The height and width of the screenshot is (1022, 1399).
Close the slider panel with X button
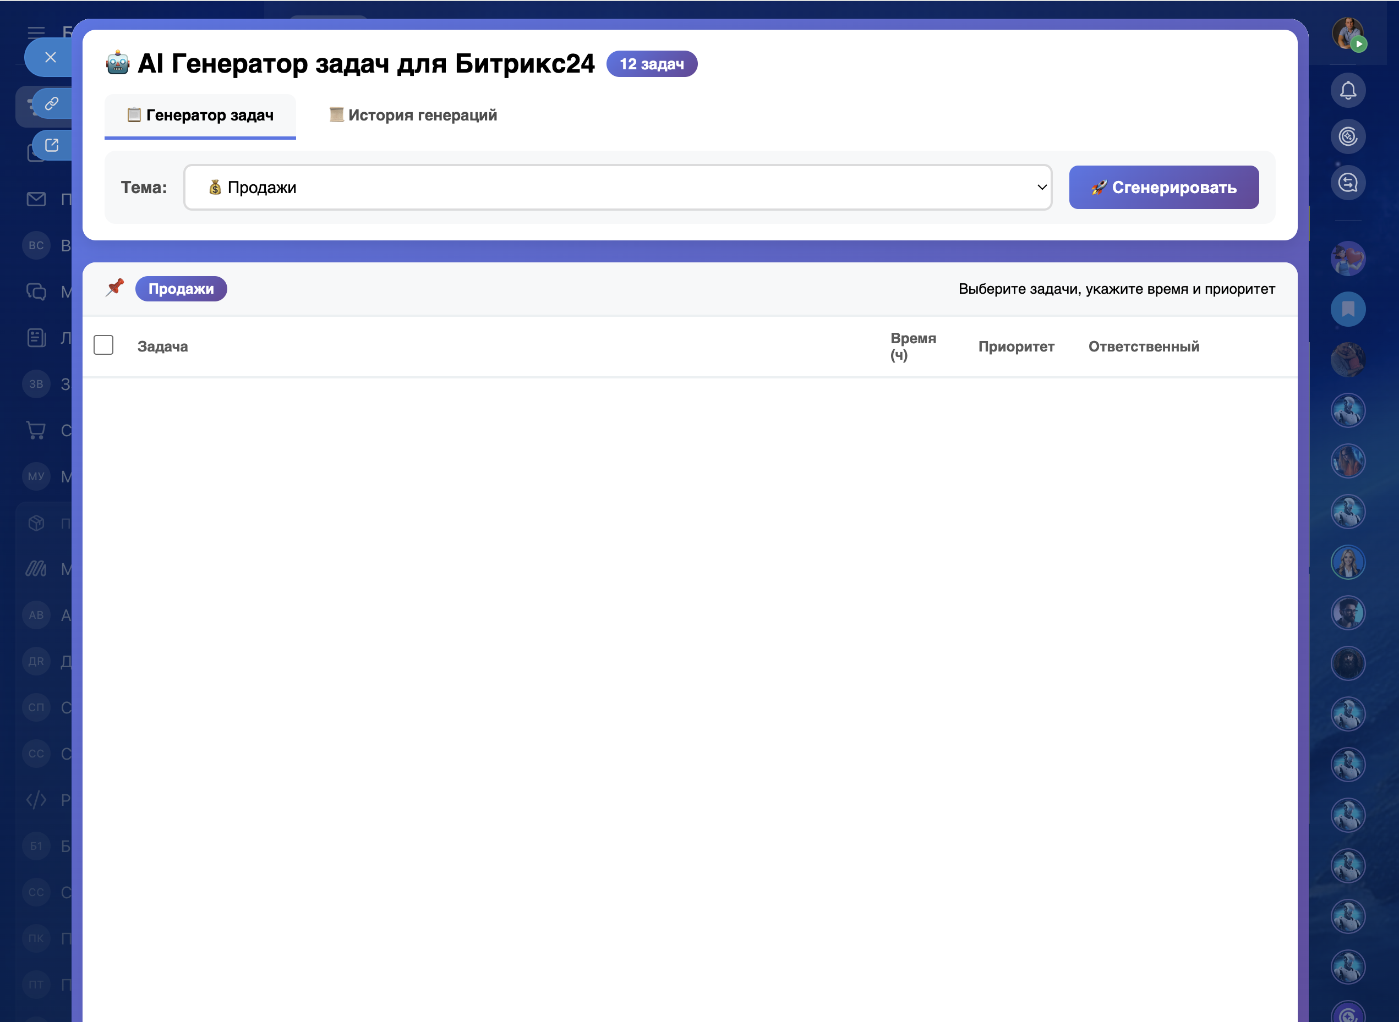[x=51, y=58]
